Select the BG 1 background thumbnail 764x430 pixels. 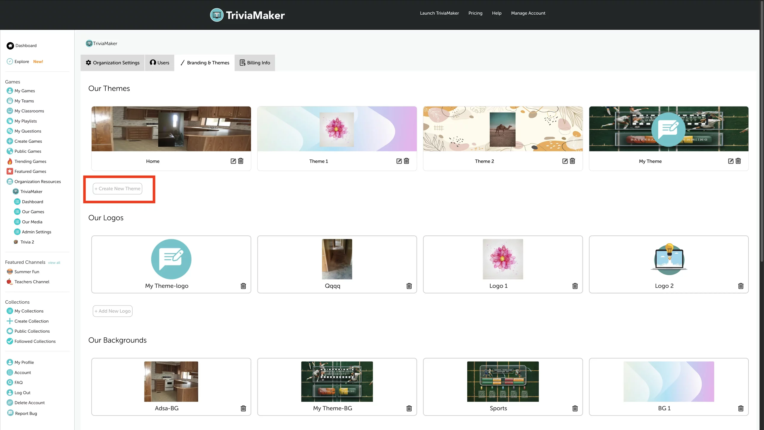[669, 382]
